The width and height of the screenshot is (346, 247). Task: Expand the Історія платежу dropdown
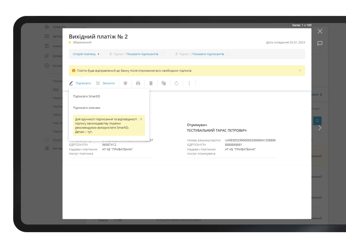coord(84,54)
